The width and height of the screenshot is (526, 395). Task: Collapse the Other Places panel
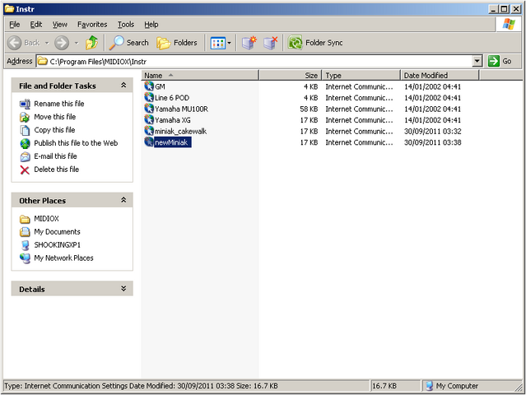click(123, 200)
